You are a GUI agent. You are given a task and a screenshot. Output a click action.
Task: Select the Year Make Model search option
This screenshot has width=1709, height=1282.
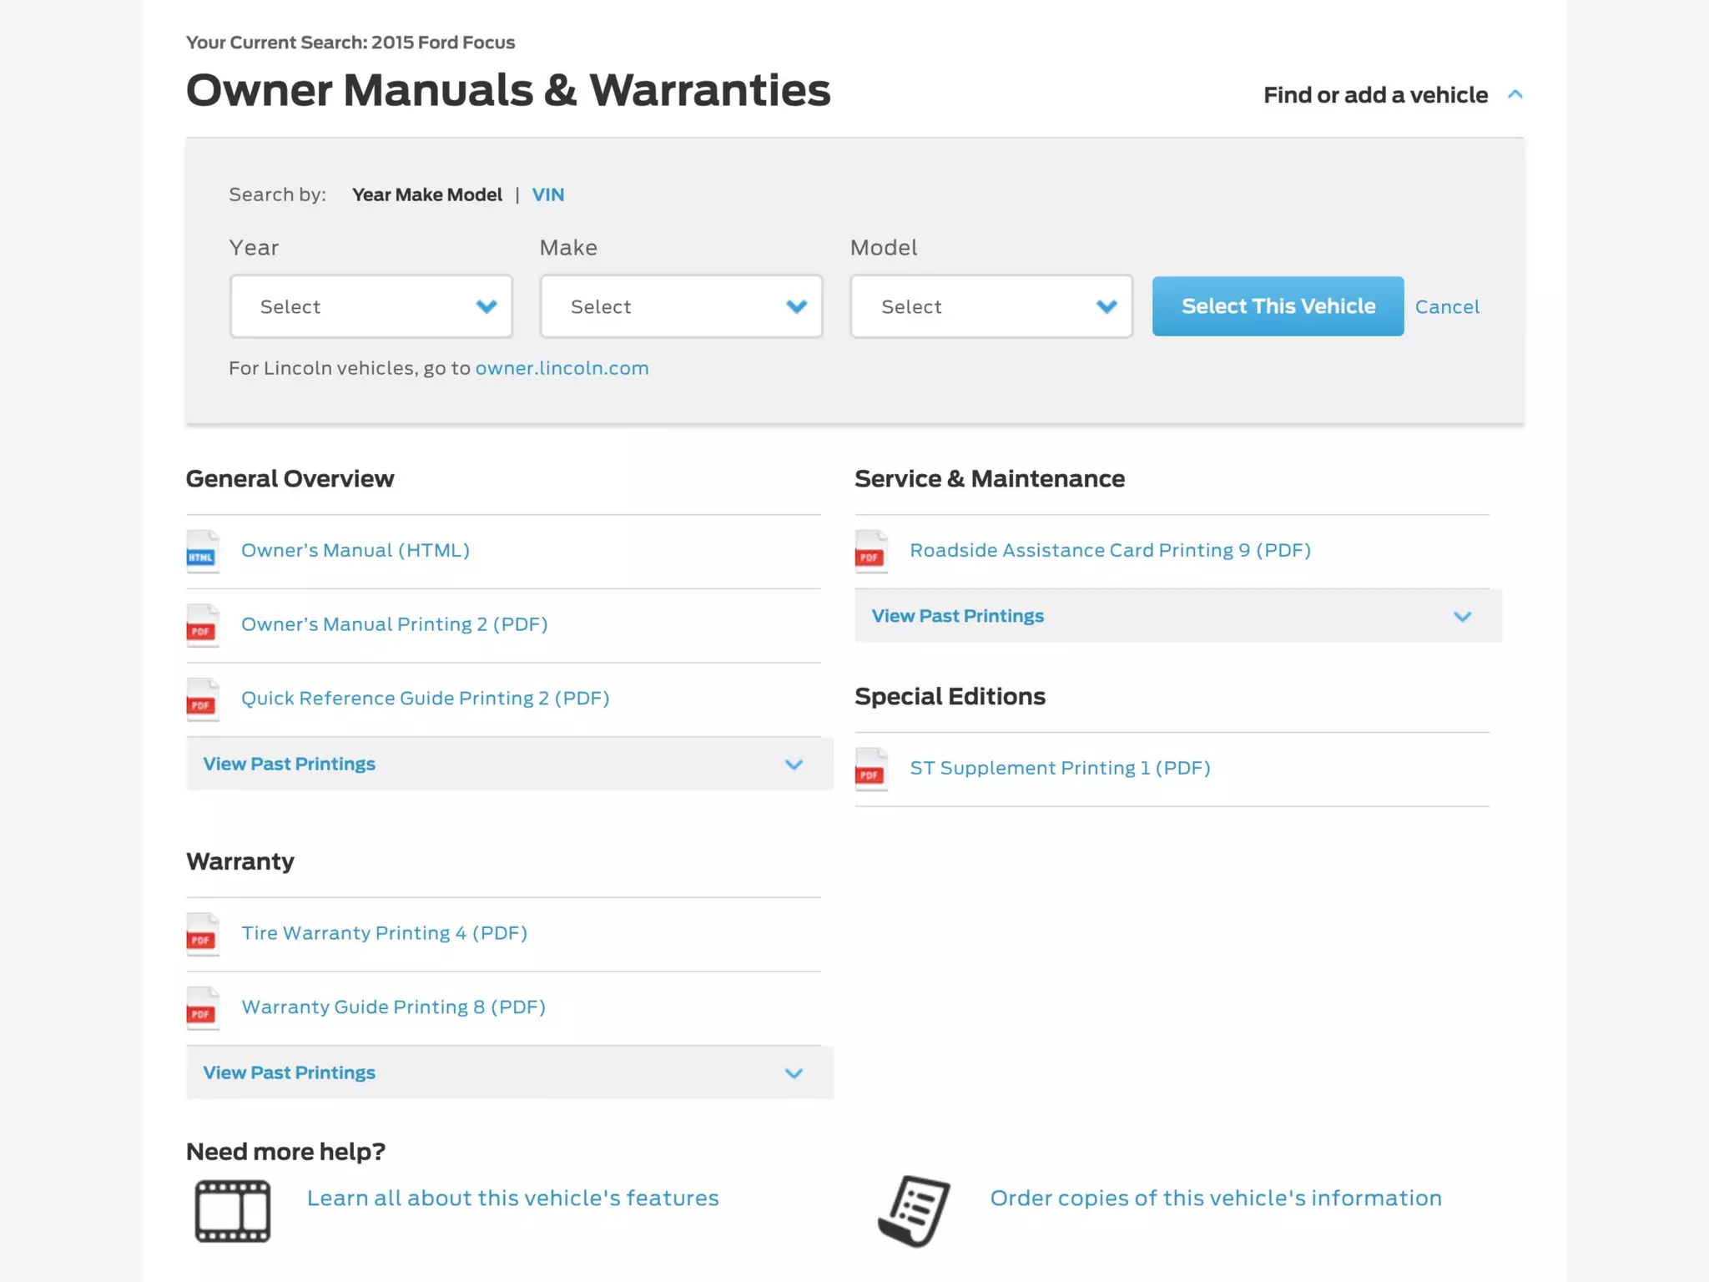click(427, 194)
